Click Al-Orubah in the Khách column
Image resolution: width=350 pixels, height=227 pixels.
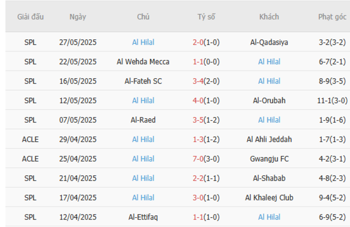pos(269,100)
